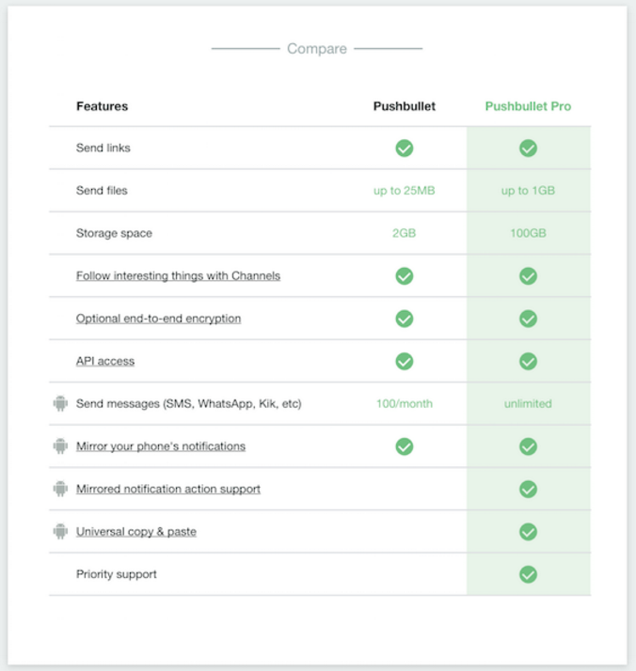Click the unlimited messages value

coord(528,404)
